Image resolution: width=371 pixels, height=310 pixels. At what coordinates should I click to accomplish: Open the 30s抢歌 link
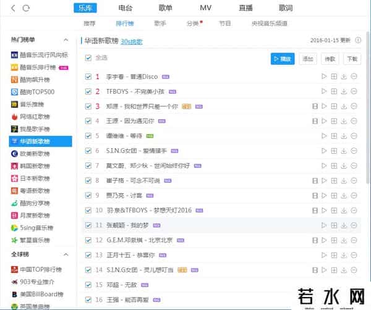click(x=132, y=42)
